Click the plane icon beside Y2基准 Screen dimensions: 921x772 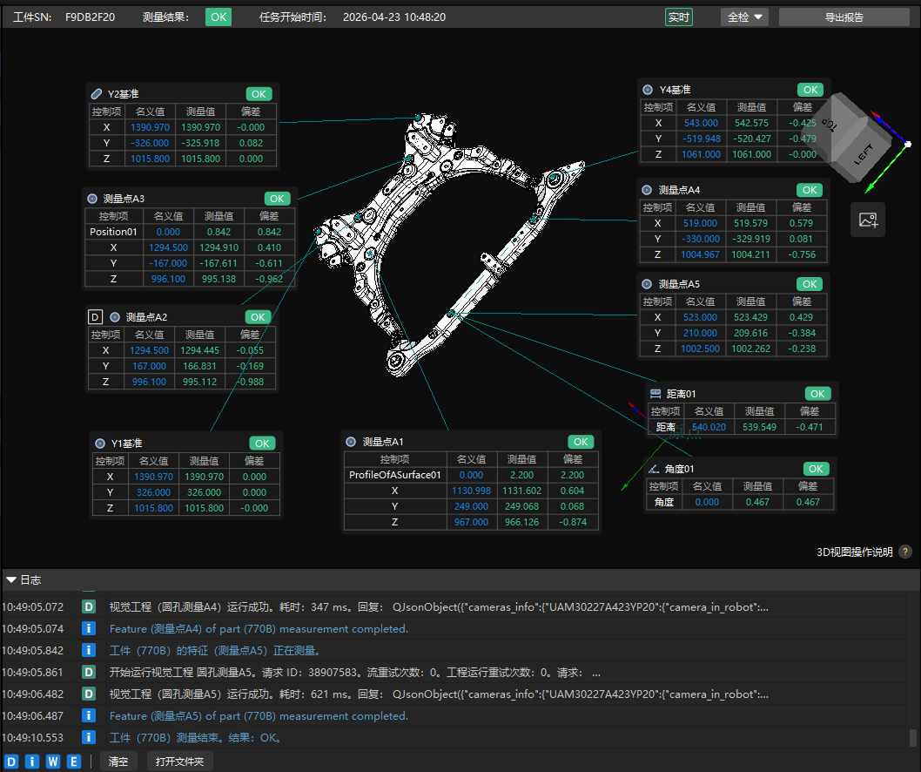click(x=96, y=94)
